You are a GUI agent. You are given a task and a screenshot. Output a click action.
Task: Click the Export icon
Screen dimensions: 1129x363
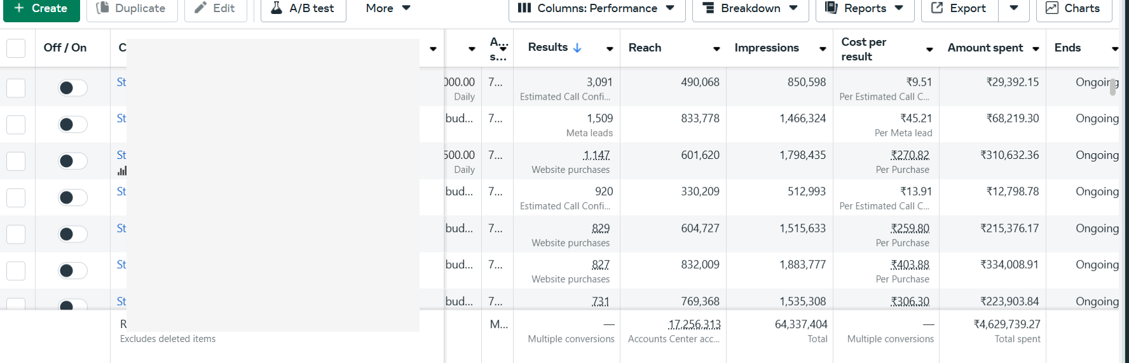pyautogui.click(x=937, y=8)
